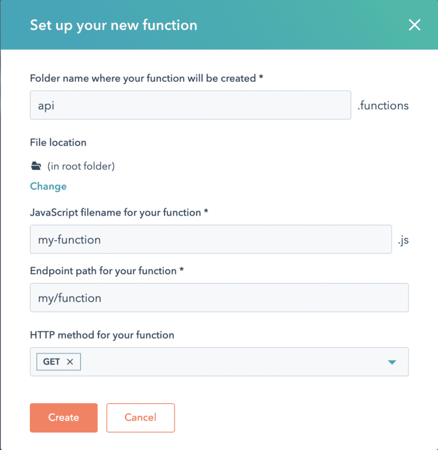Click the dialog title Set up your new function

pos(113,25)
